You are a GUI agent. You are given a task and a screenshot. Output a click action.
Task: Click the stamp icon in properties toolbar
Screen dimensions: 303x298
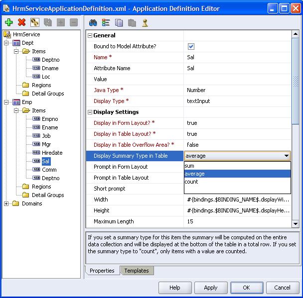[x=145, y=22]
